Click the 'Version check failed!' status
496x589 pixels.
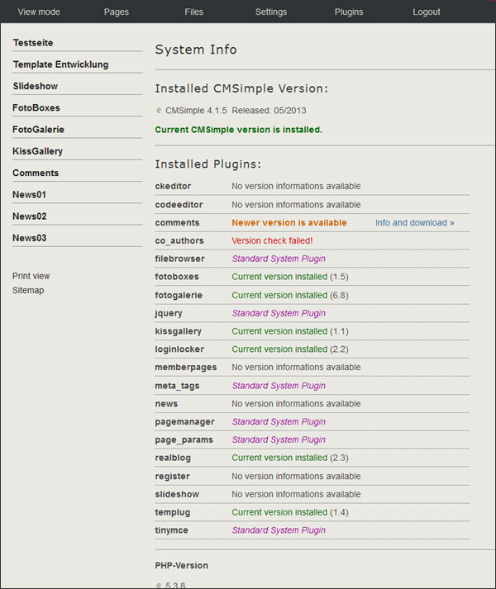tap(272, 240)
